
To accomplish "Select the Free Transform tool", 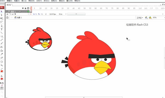I will (x=2, y=18).
